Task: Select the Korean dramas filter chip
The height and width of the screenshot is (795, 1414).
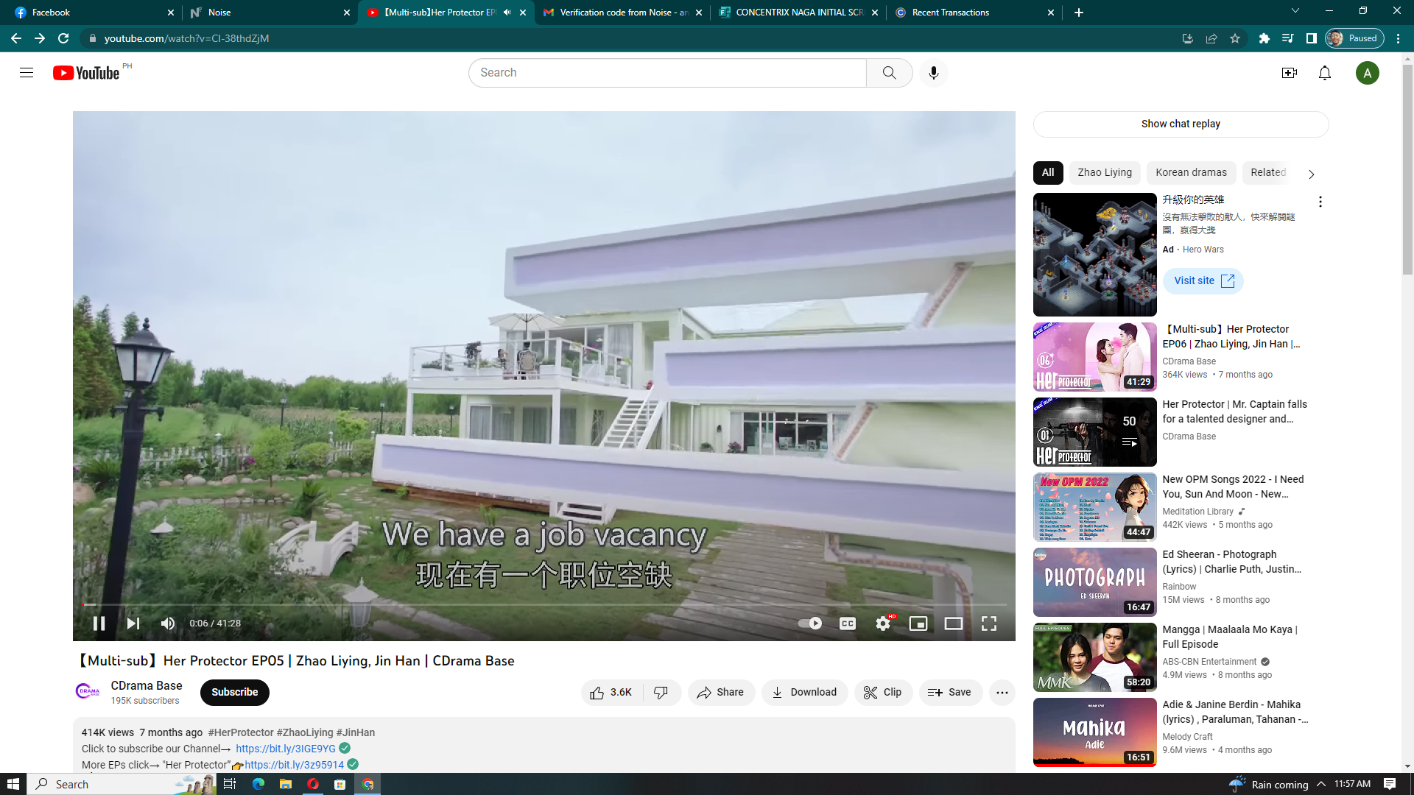Action: pyautogui.click(x=1191, y=173)
